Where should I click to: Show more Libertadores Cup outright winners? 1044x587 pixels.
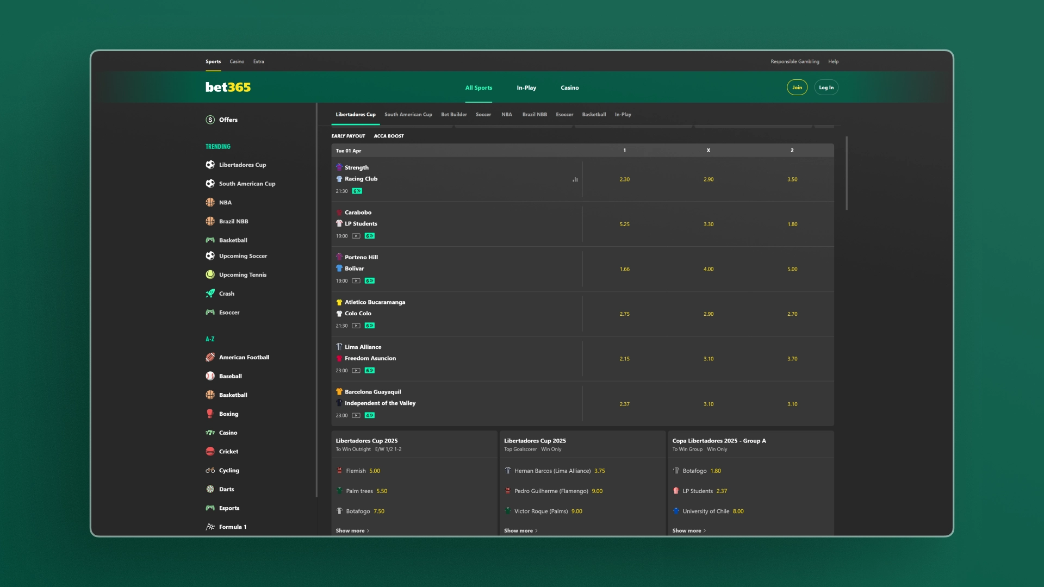pyautogui.click(x=352, y=530)
